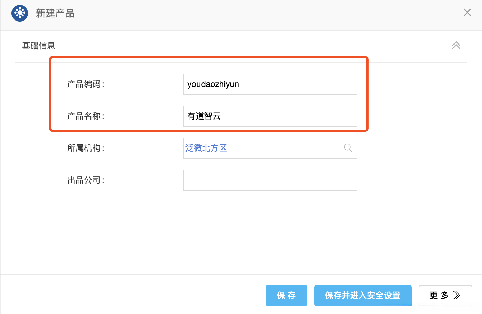Viewport: 482px width, 314px height.
Task: Open the 泛微北方区 organization link
Action: [206, 148]
